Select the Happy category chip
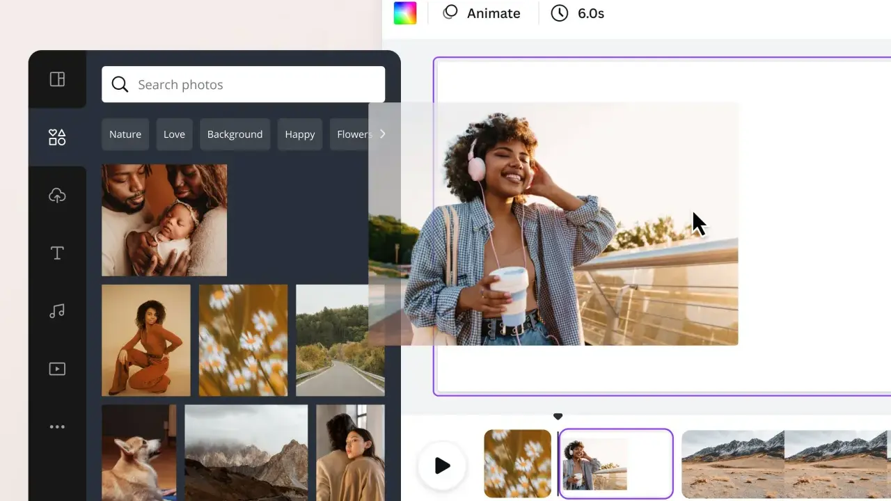 300,134
